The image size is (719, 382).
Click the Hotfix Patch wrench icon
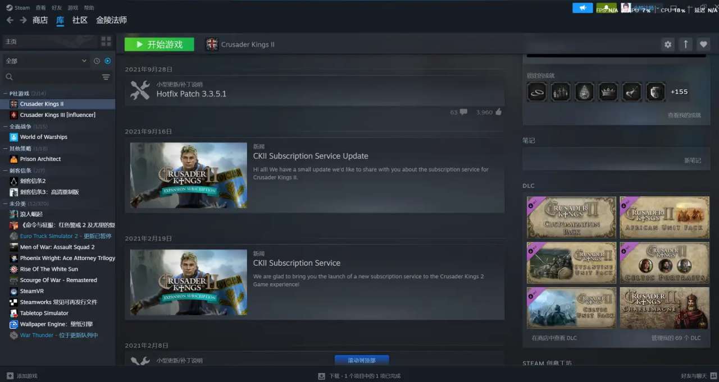(x=140, y=90)
